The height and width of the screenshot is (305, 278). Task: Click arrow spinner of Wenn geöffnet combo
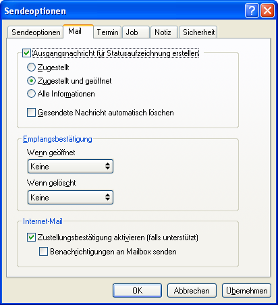tap(107, 167)
